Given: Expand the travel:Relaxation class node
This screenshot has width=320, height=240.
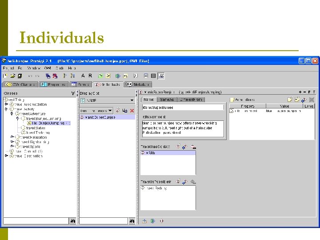Looking at the screenshot, I should click(x=12, y=137).
